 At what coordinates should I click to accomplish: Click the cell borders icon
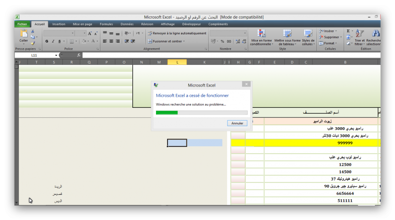tap(72, 41)
